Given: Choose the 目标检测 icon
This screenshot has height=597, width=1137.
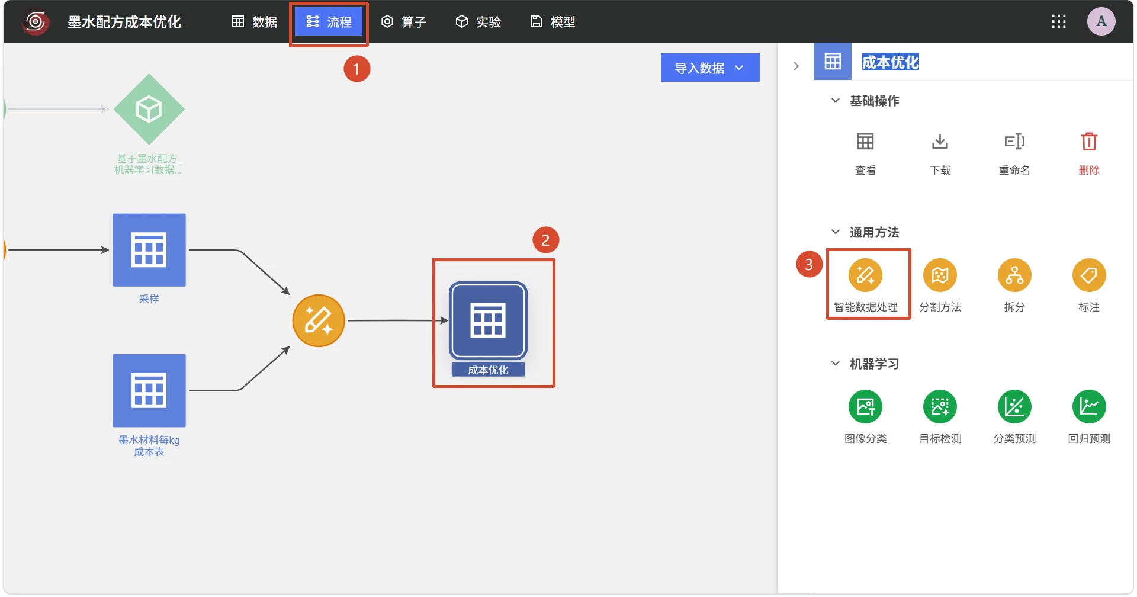Looking at the screenshot, I should click(x=940, y=407).
